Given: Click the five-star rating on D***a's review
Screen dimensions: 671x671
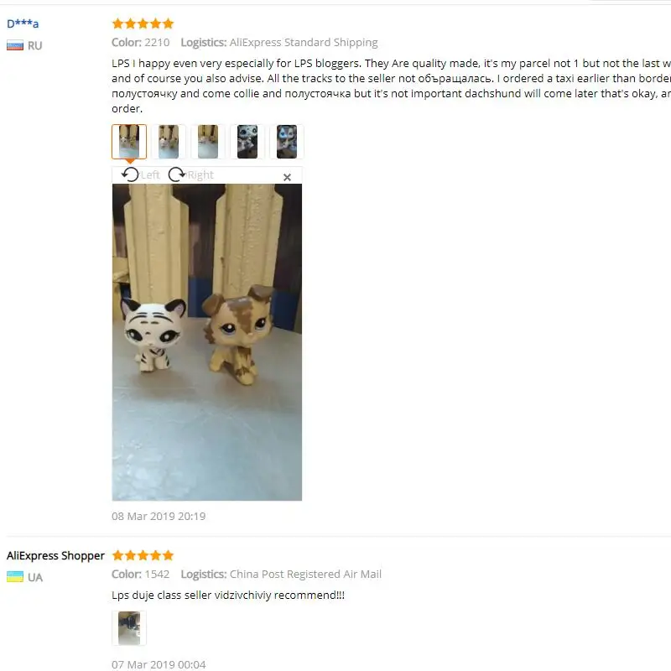Looking at the screenshot, I should (x=143, y=23).
